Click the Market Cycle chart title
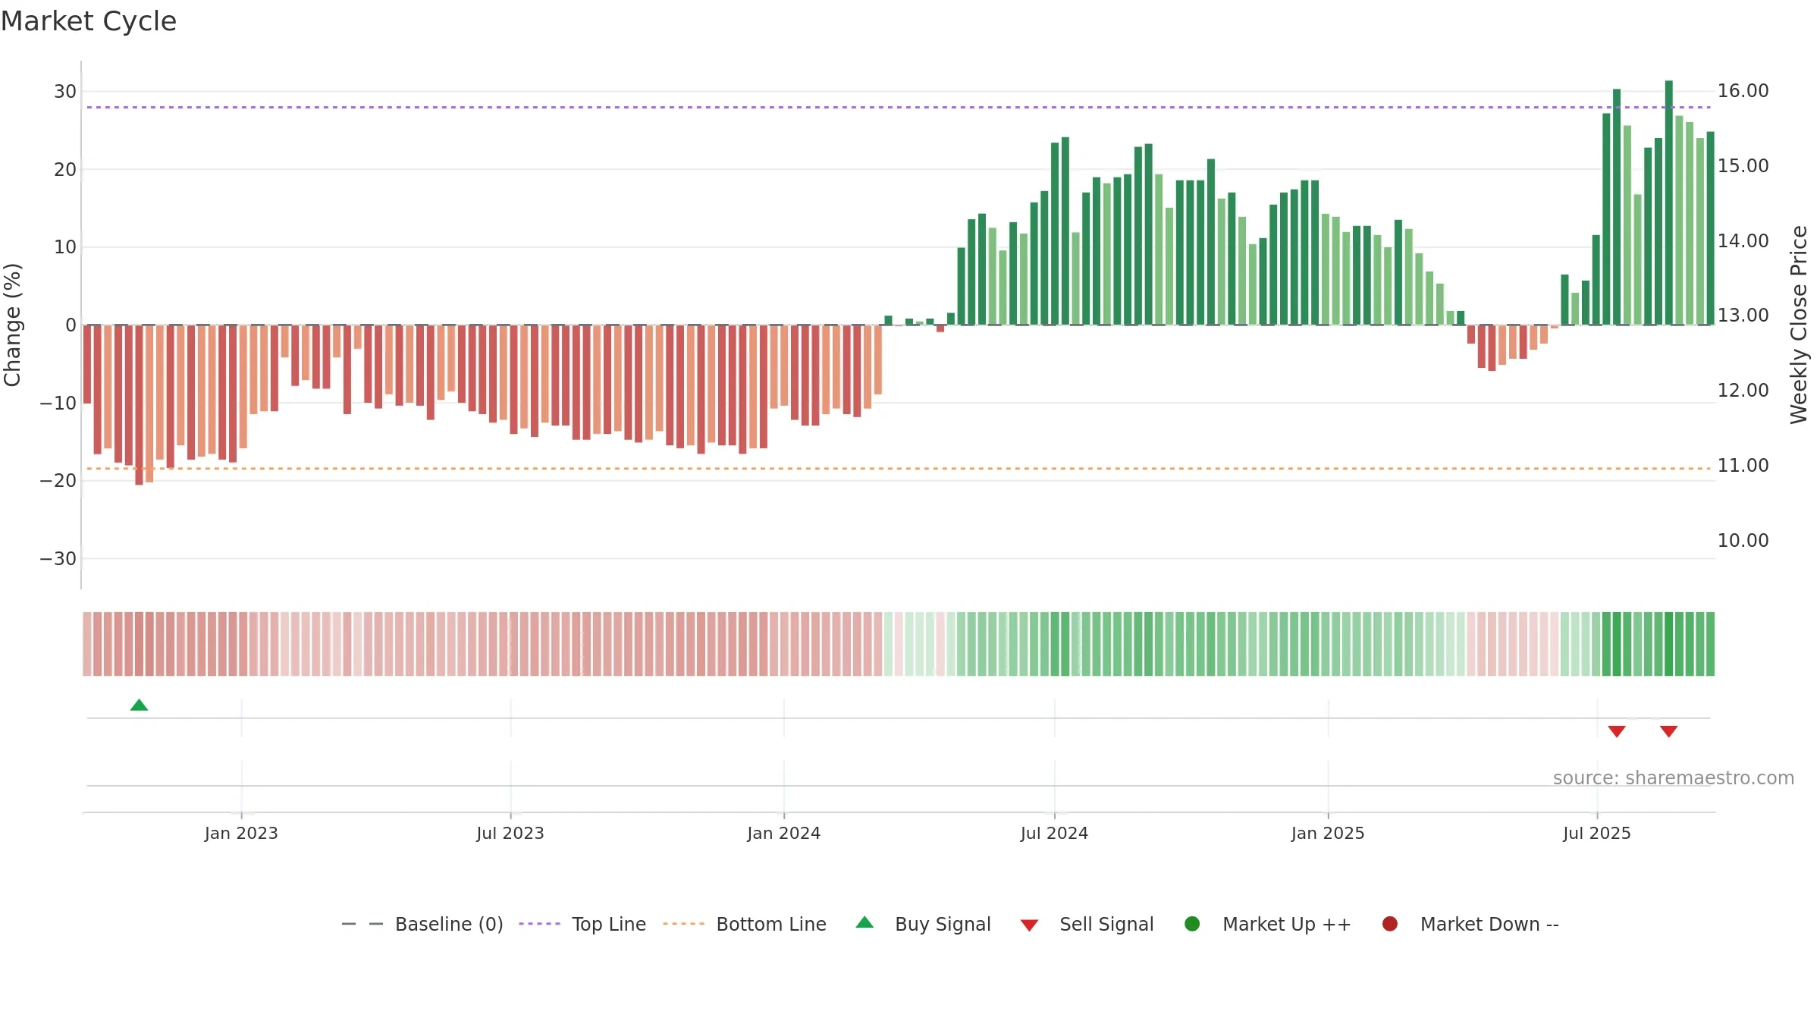The image size is (1820, 1024). click(89, 21)
